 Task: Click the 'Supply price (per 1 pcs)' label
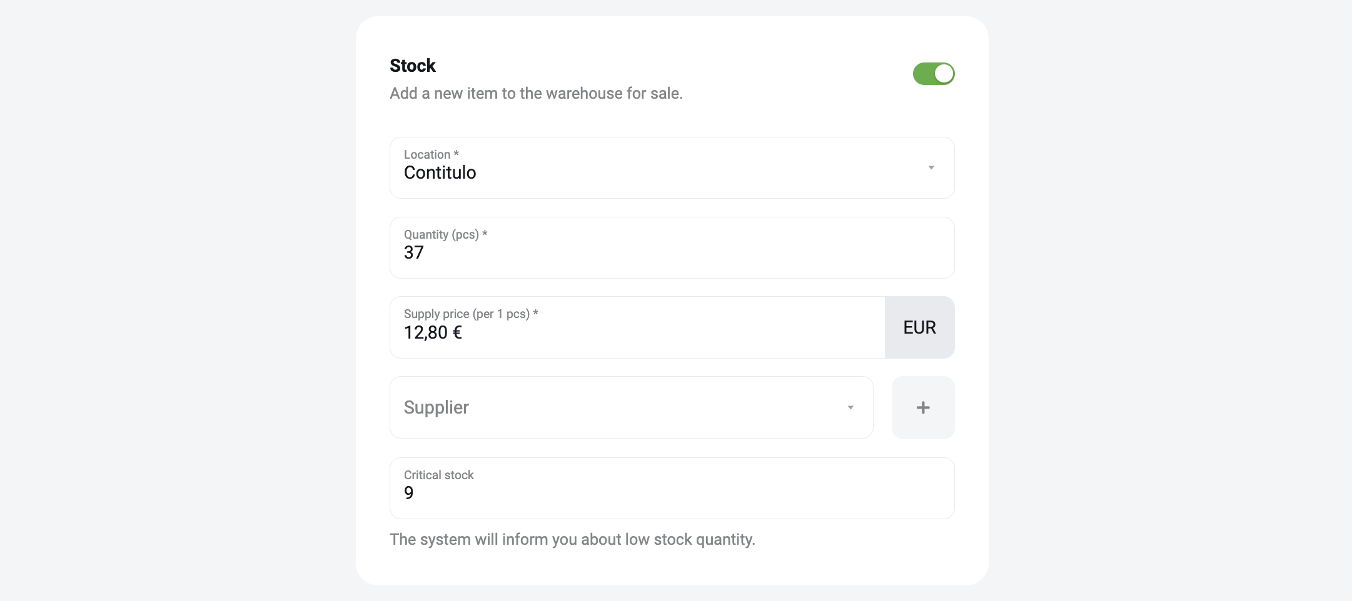click(471, 314)
